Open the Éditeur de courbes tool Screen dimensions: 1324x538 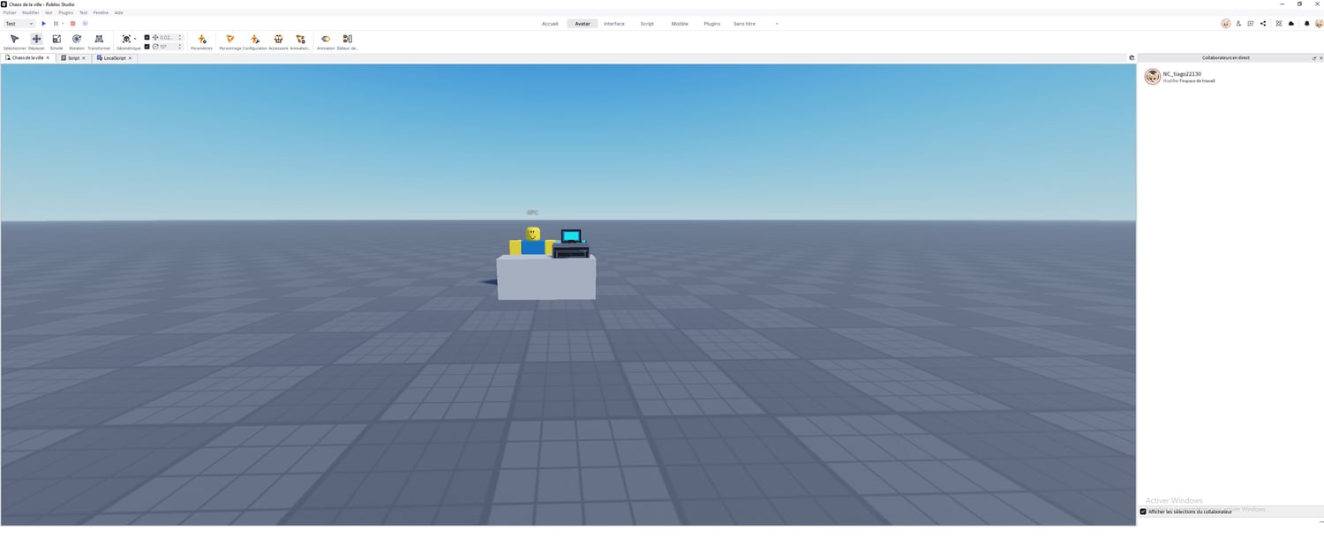[x=347, y=41]
